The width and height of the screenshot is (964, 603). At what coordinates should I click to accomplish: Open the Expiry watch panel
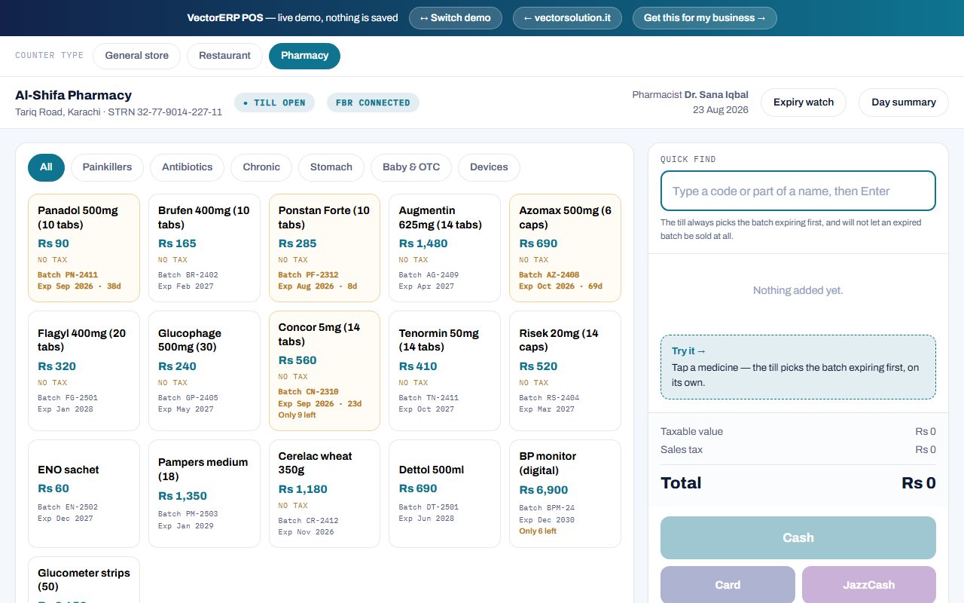click(x=804, y=103)
